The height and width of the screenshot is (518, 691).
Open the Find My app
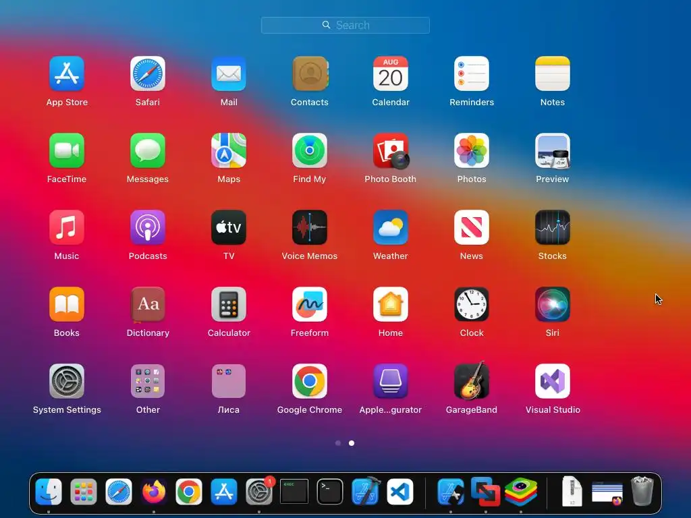310,150
